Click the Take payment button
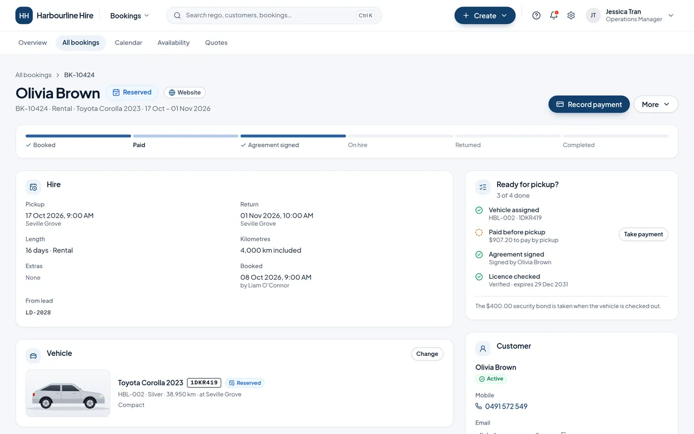Viewport: 694px width, 434px height. coord(643,234)
